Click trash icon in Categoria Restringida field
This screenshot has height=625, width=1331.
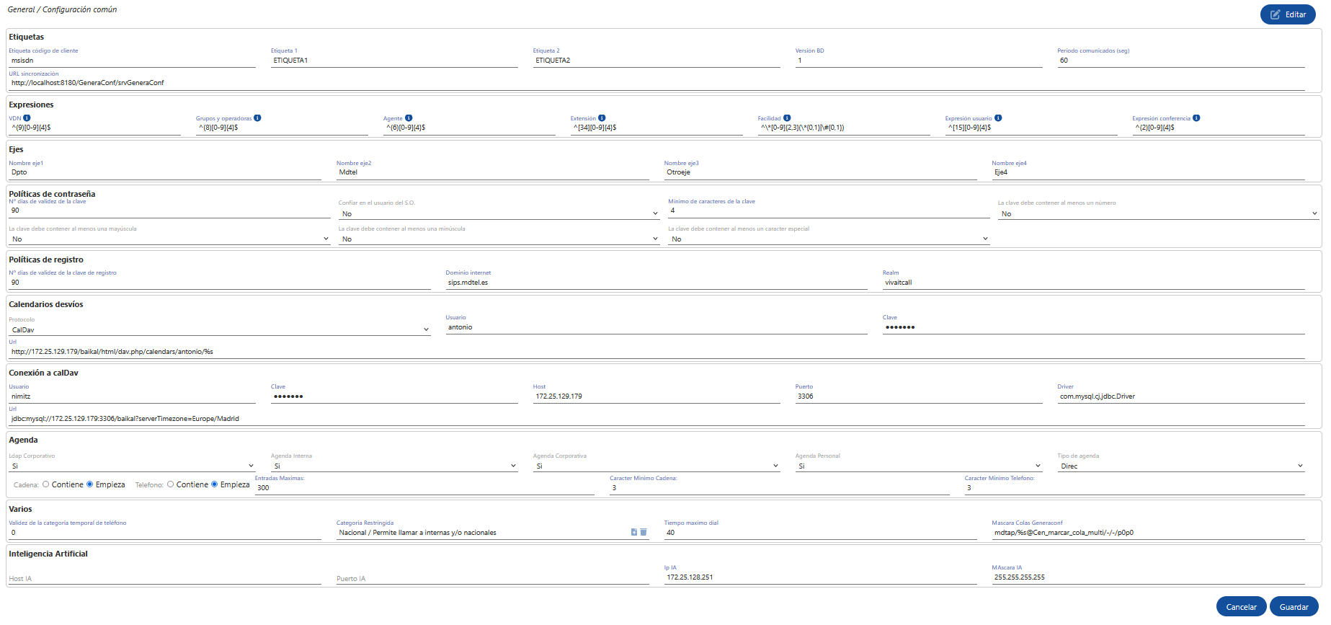pos(644,532)
